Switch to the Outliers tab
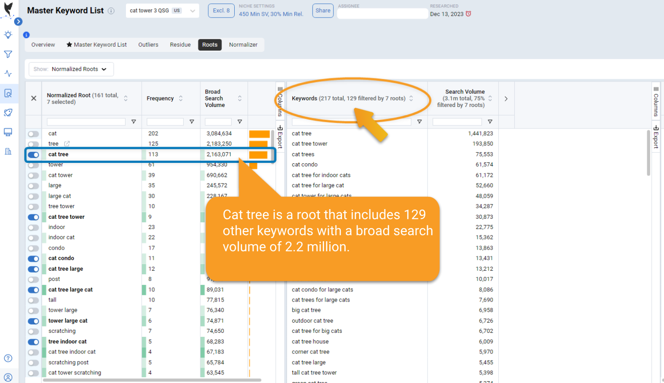 coord(148,45)
